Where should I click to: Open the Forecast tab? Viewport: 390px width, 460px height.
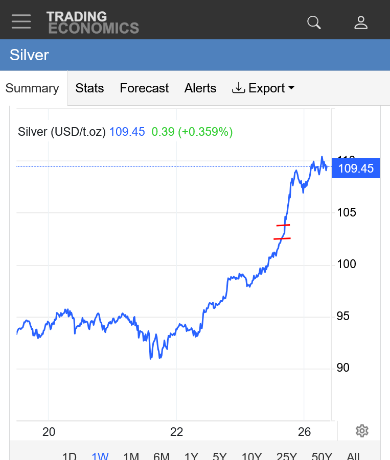click(144, 88)
